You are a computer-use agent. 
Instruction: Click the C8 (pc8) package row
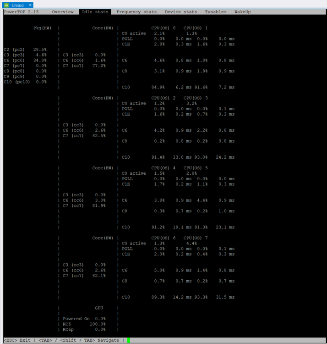[x=25, y=71]
